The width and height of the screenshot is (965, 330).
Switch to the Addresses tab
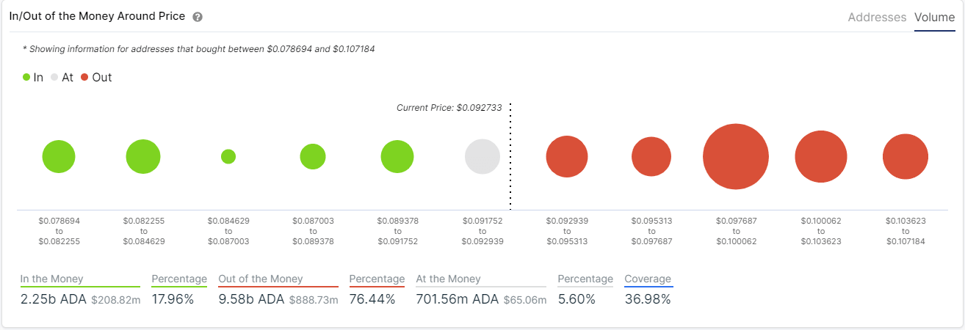(x=877, y=17)
